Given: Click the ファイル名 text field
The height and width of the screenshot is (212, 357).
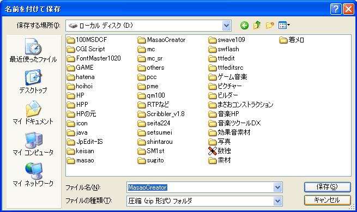Looking at the screenshot, I should (x=201, y=187).
